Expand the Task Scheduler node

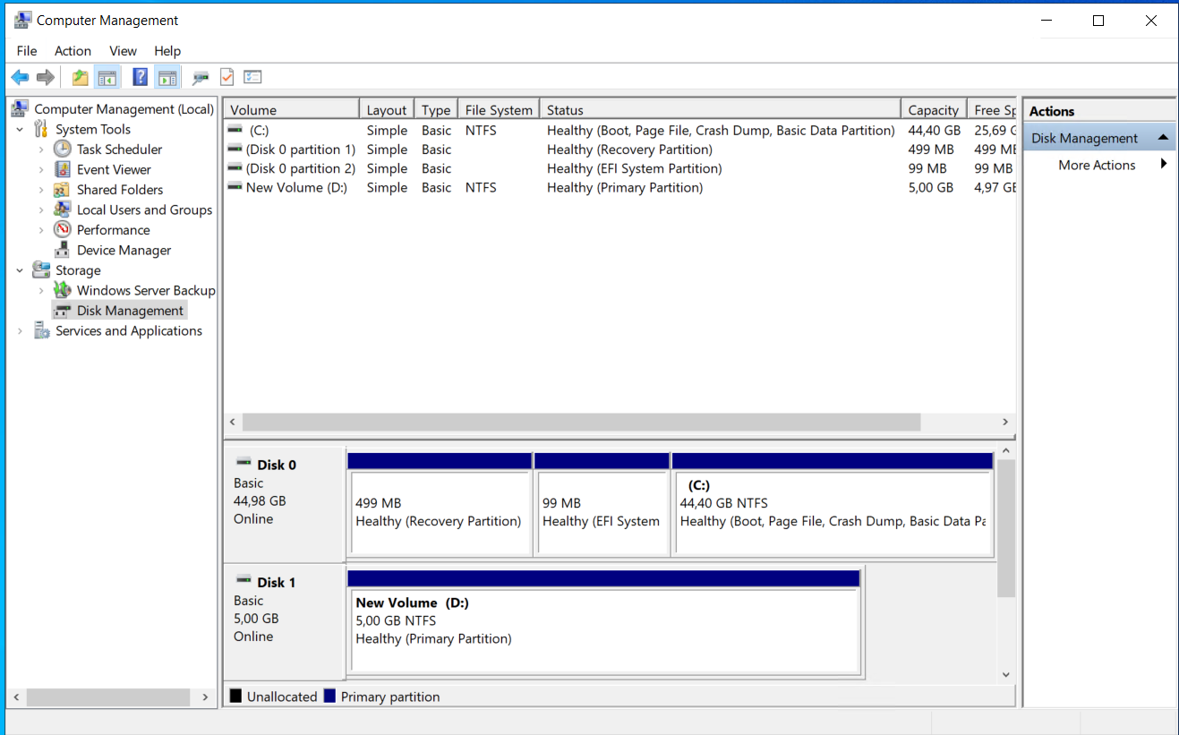pyautogui.click(x=41, y=150)
